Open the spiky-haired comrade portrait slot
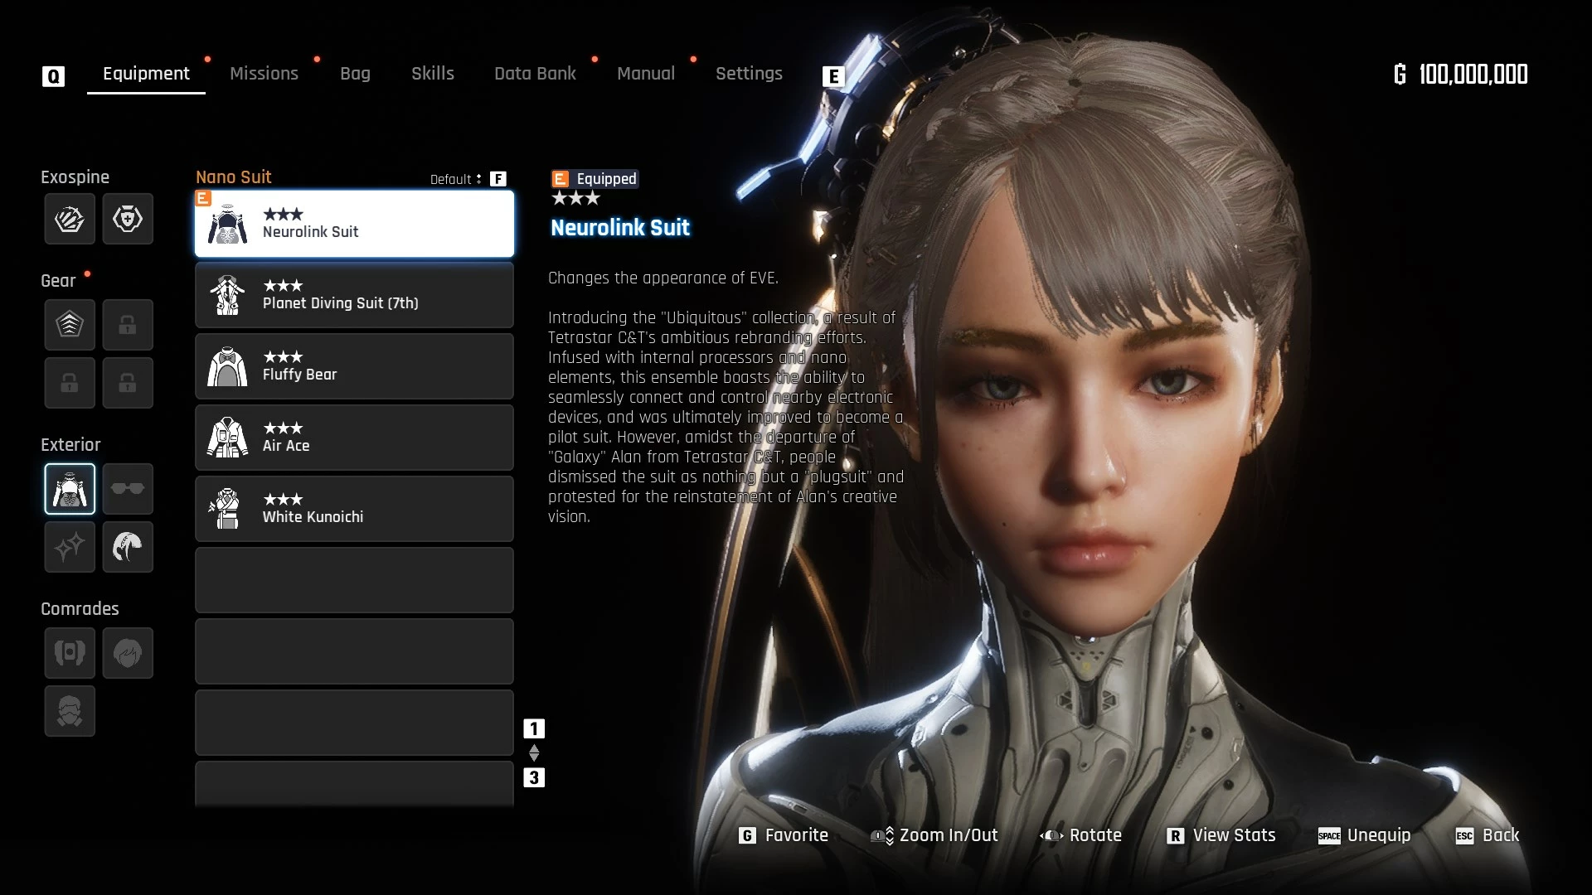The width and height of the screenshot is (1592, 895). pos(128,653)
